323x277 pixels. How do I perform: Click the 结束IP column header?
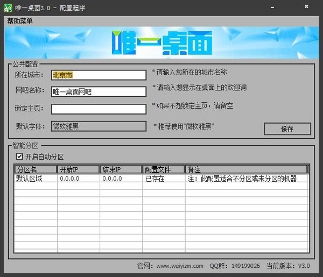[x=121, y=169]
